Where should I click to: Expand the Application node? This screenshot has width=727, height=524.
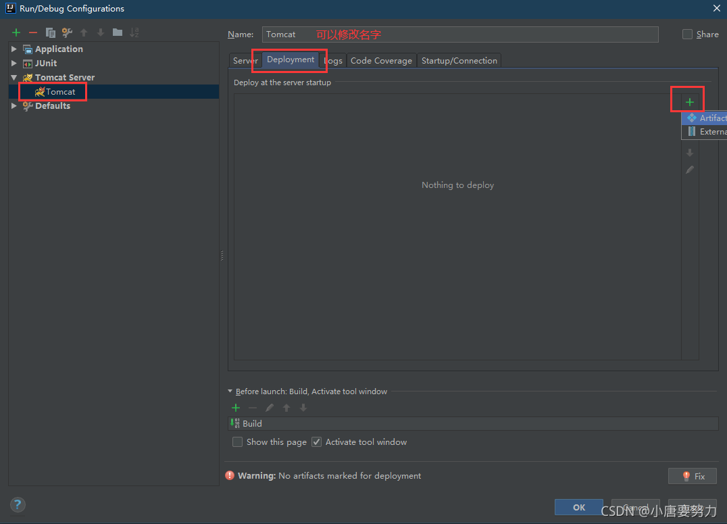click(x=14, y=49)
